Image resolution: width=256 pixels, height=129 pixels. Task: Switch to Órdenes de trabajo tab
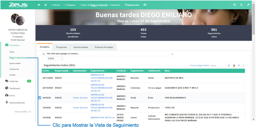(104, 47)
